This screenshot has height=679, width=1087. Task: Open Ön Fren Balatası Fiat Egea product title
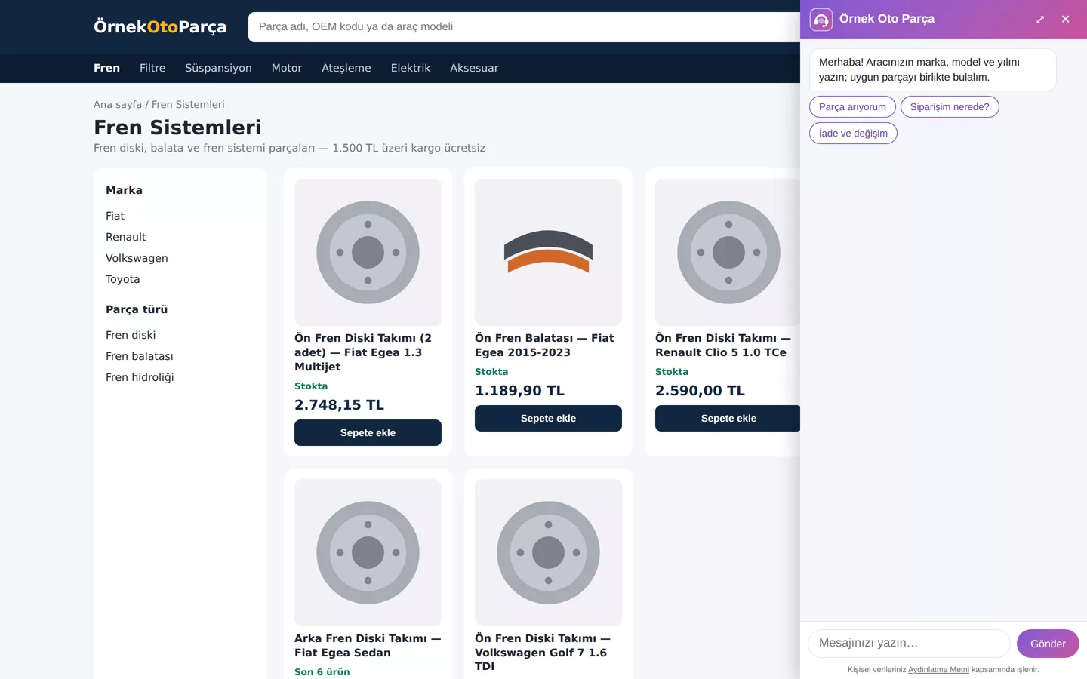(x=544, y=346)
